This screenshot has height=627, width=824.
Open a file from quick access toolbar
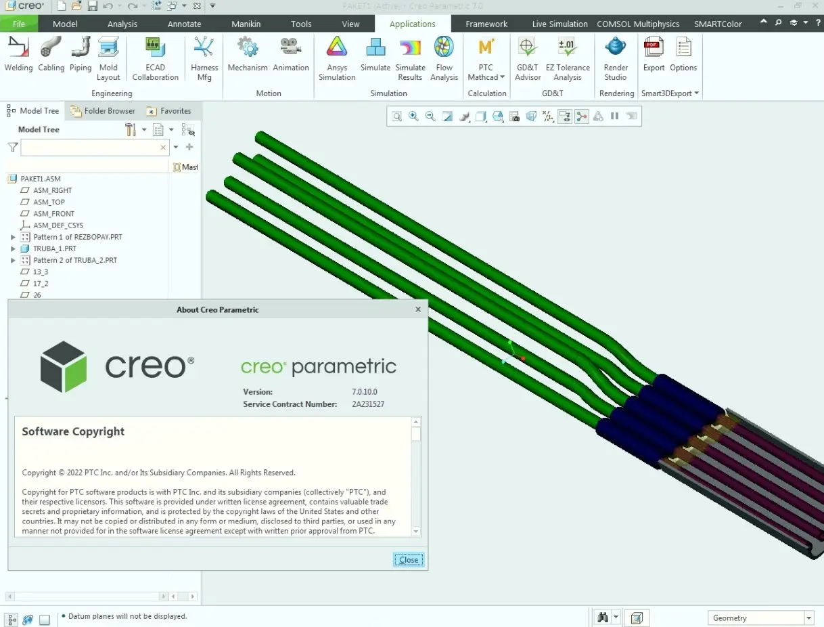click(x=77, y=6)
